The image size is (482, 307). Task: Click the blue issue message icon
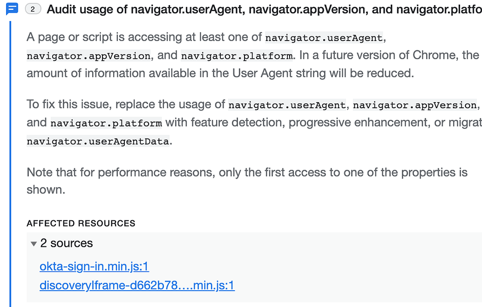pos(13,9)
